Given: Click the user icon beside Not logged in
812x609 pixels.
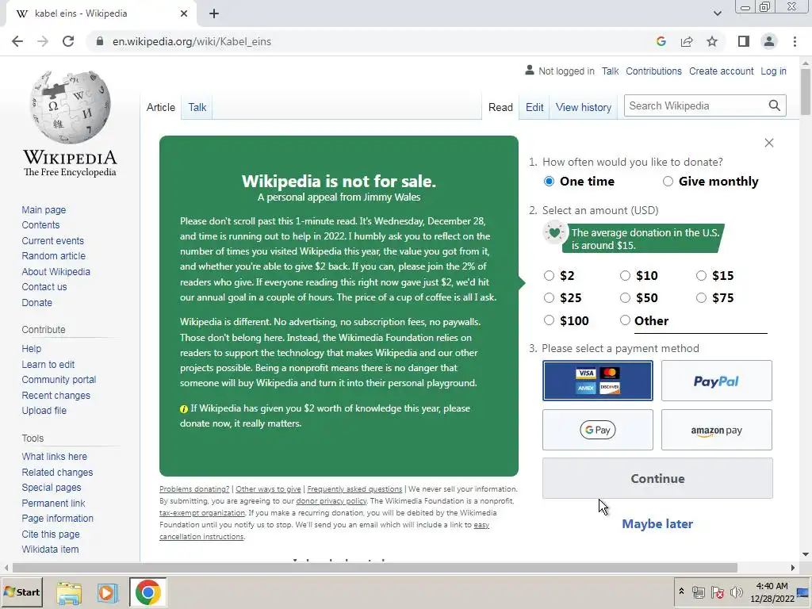Looking at the screenshot, I should 529,70.
